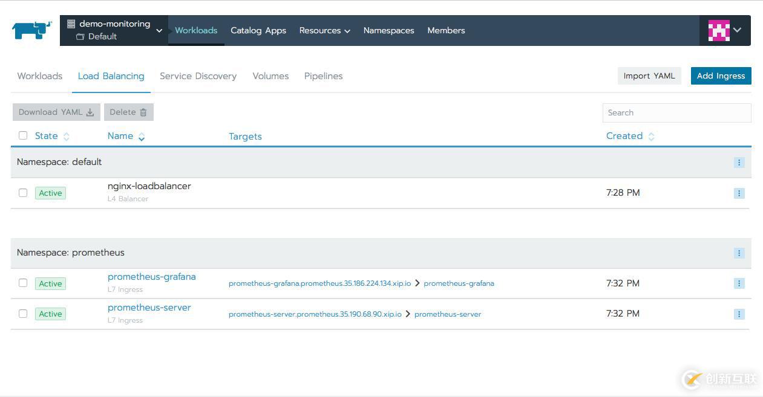Click the Rancher cow logo

32,30
